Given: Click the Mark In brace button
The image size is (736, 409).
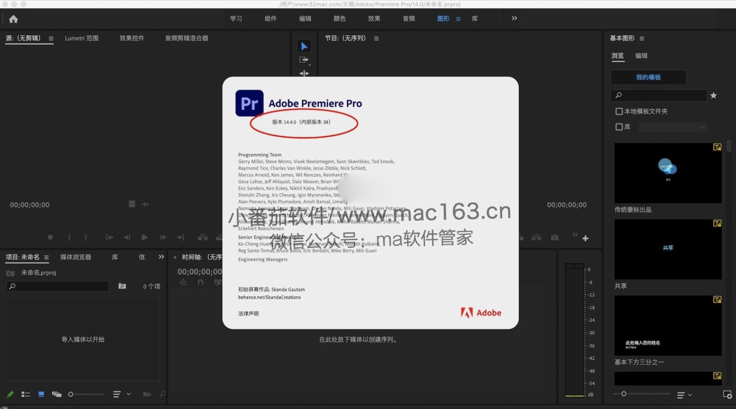Looking at the screenshot, I should (69, 237).
